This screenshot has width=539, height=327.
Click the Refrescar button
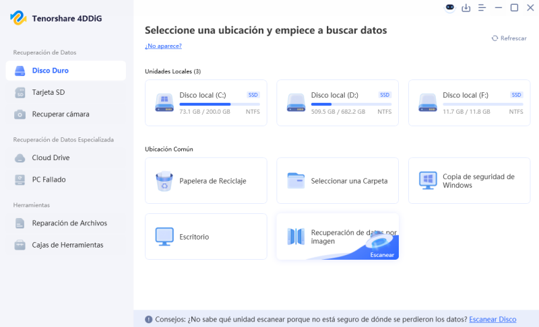509,38
